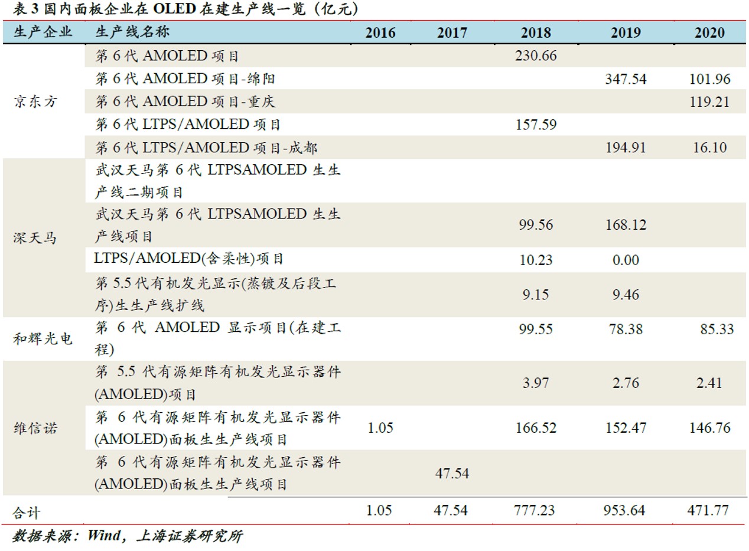Click the value 3.97

coord(536,383)
